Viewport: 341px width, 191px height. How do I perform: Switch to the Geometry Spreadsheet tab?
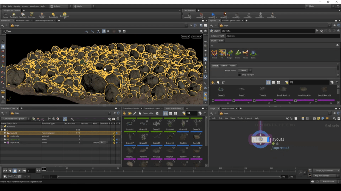(x=44, y=21)
